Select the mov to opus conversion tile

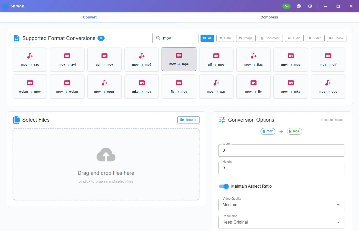pyautogui.click(x=104, y=86)
